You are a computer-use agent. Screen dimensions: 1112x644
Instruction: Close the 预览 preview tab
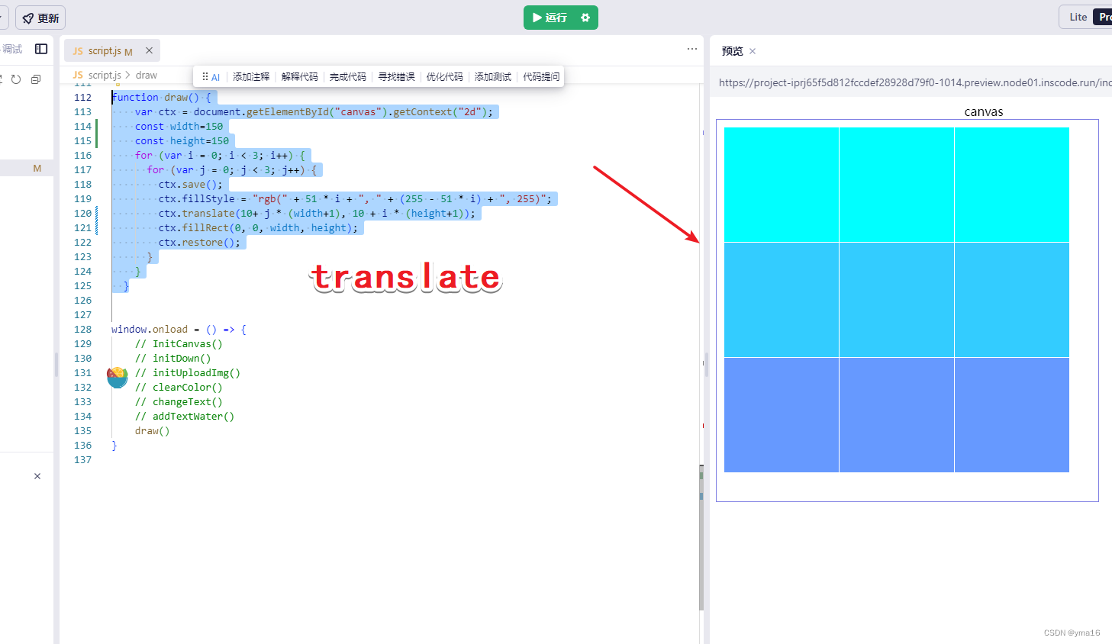tap(753, 51)
